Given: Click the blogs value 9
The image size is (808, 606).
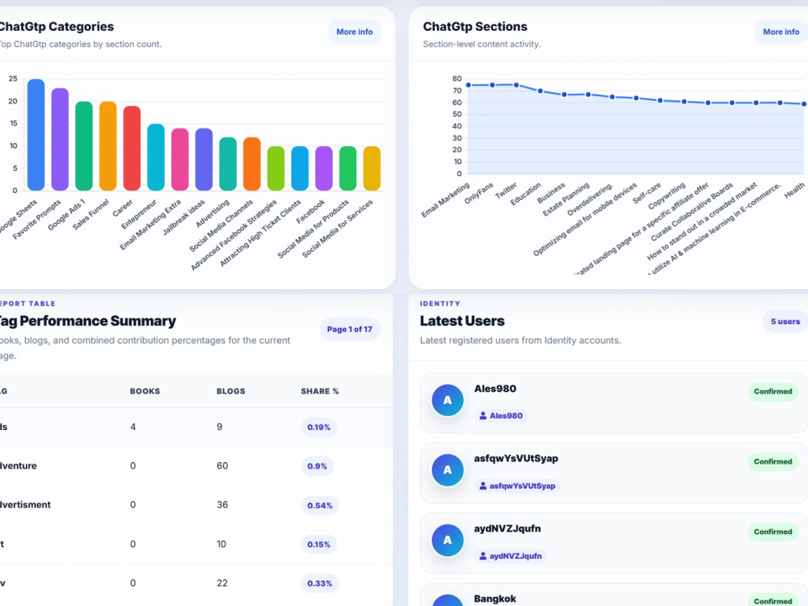Looking at the screenshot, I should click(x=220, y=427).
